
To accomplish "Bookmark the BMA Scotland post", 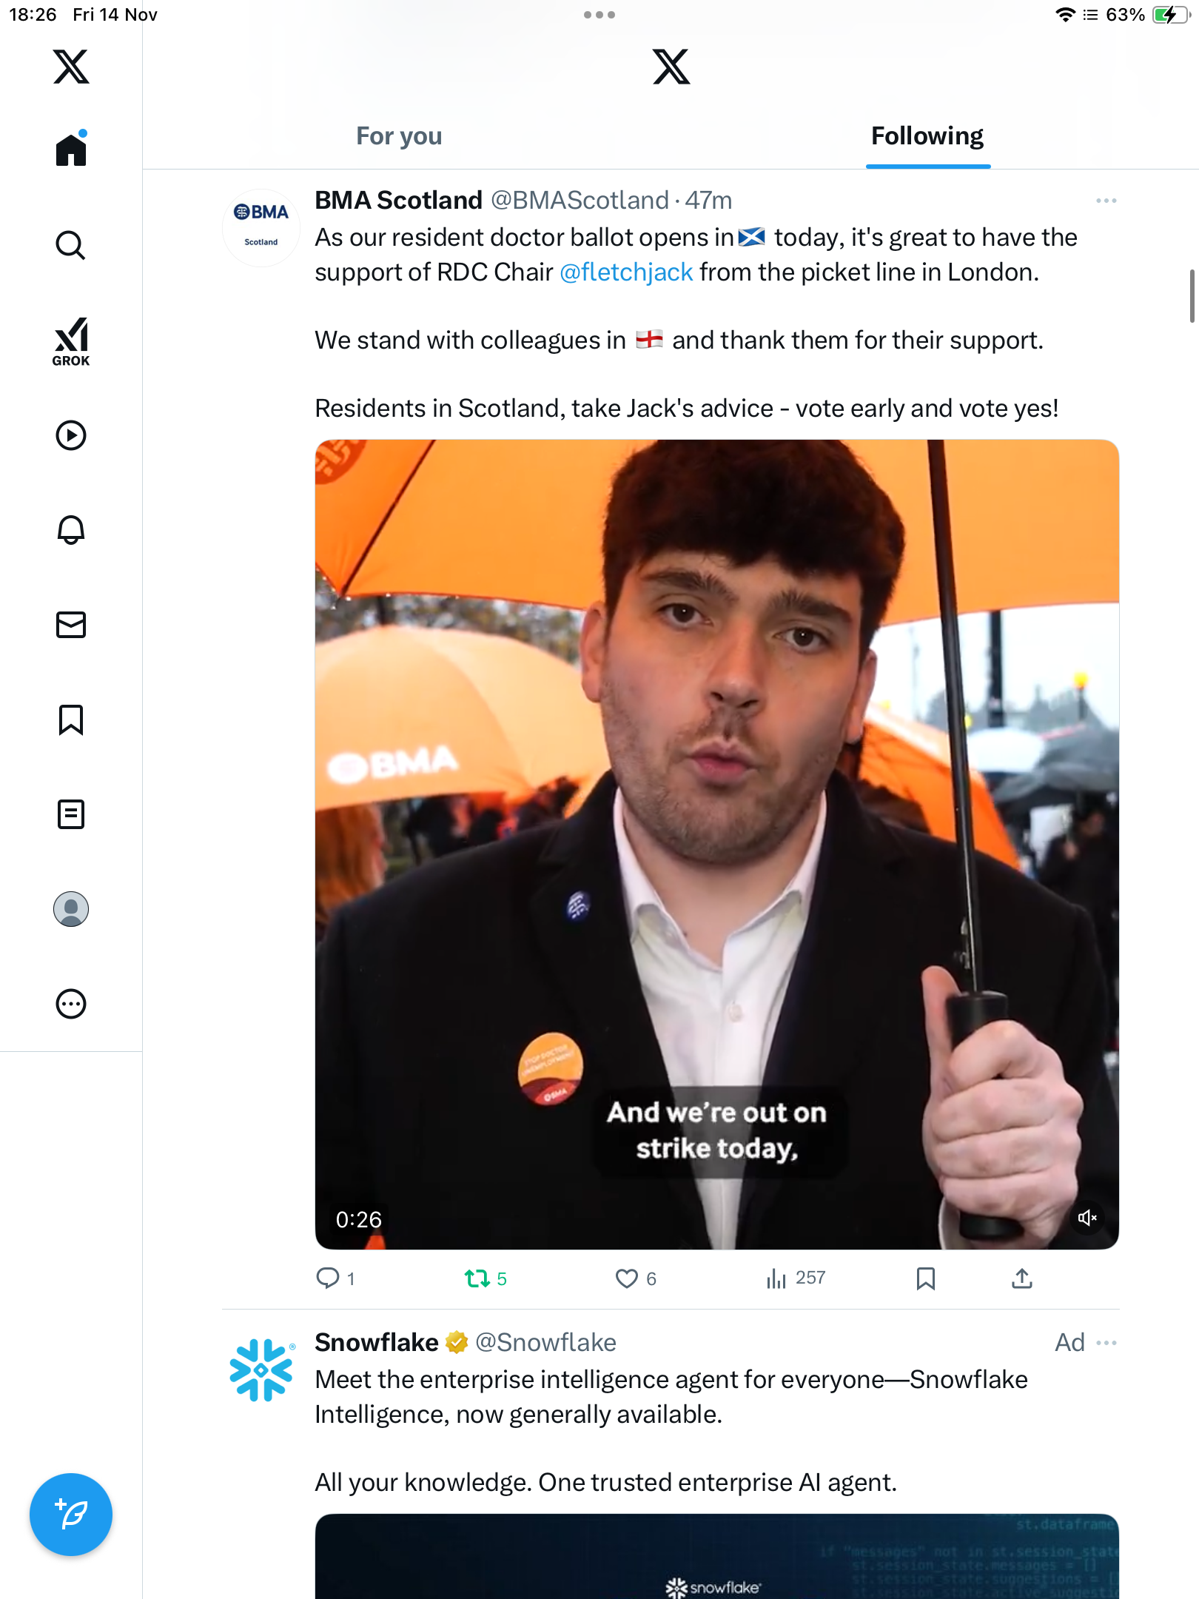I will (x=925, y=1278).
